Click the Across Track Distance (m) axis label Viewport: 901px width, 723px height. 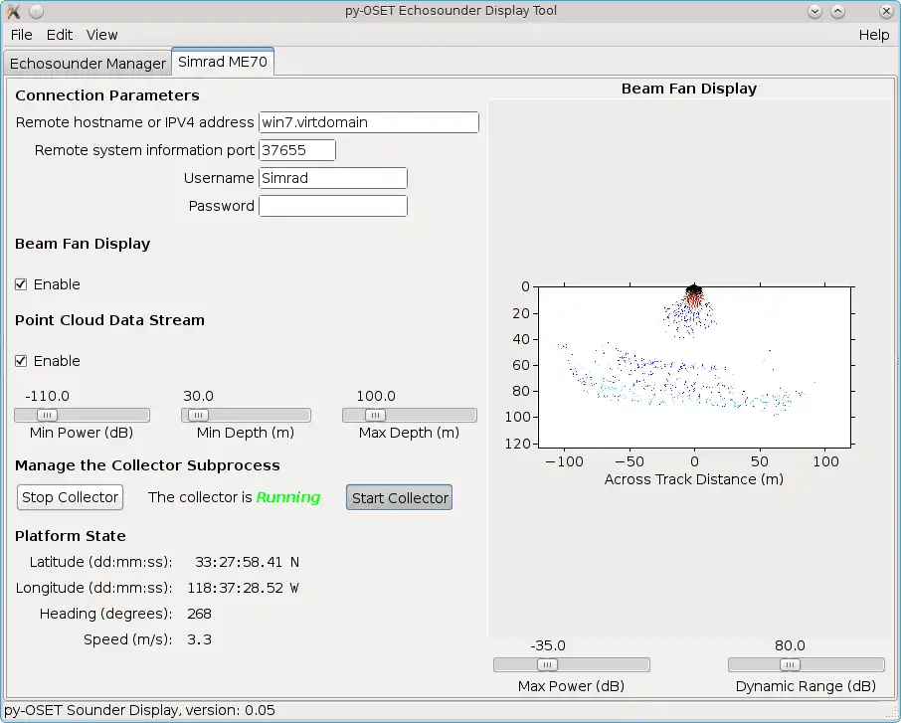(693, 479)
